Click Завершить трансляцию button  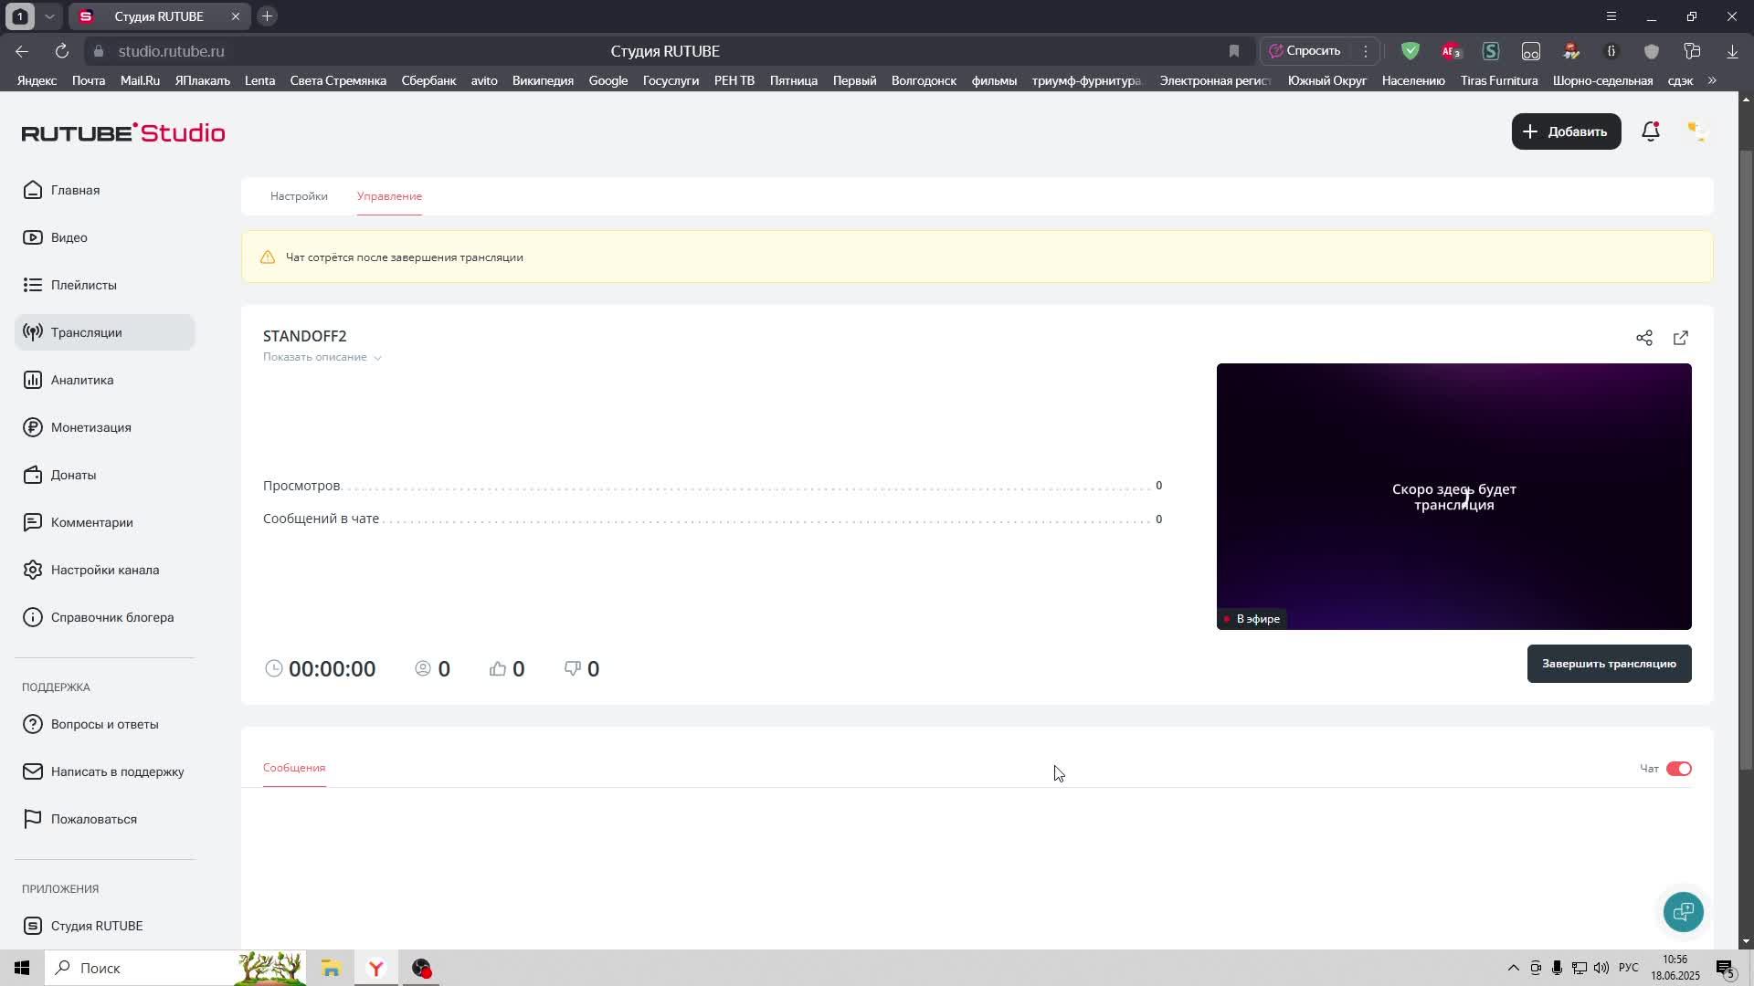point(1609,664)
